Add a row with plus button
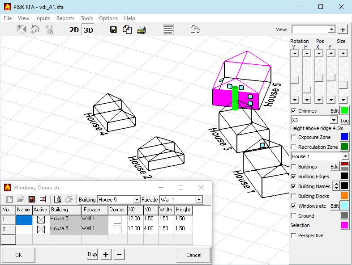 click(x=106, y=255)
